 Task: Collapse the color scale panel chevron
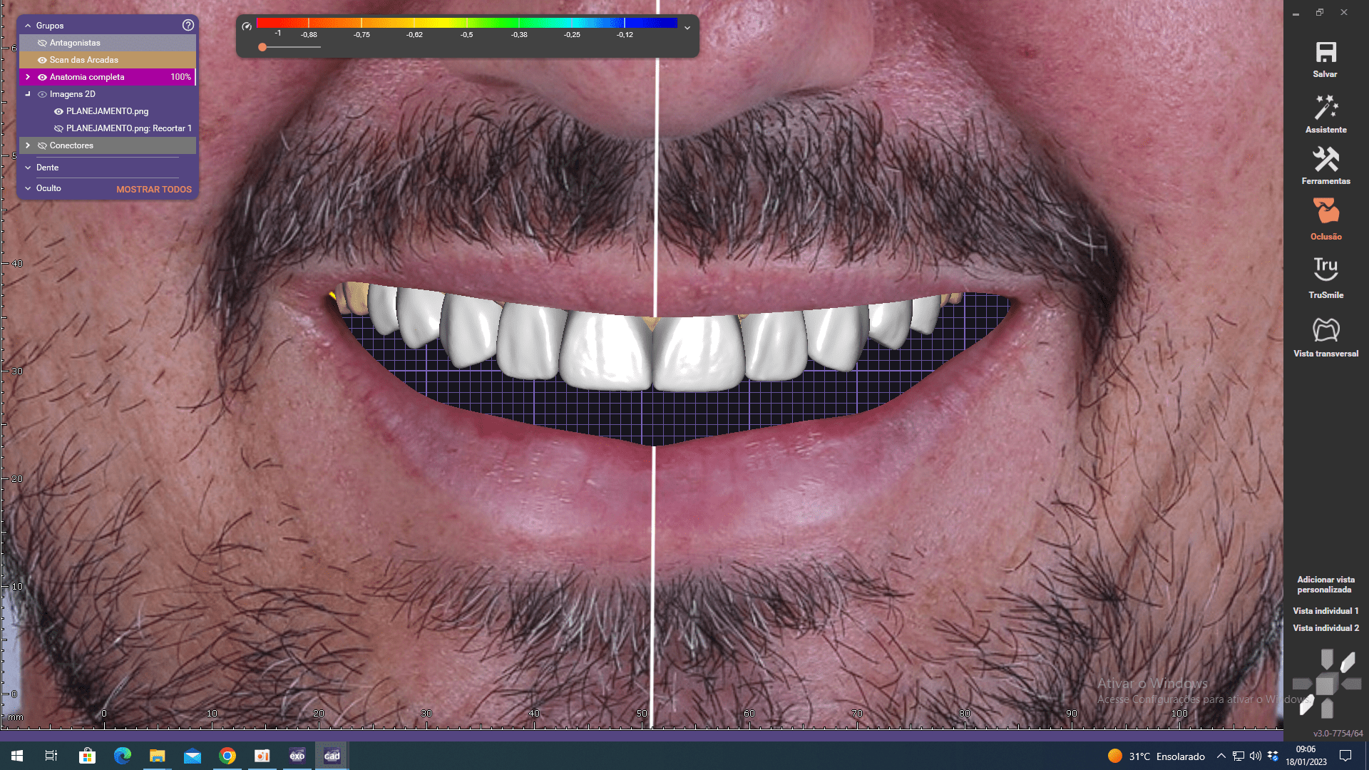tap(687, 28)
